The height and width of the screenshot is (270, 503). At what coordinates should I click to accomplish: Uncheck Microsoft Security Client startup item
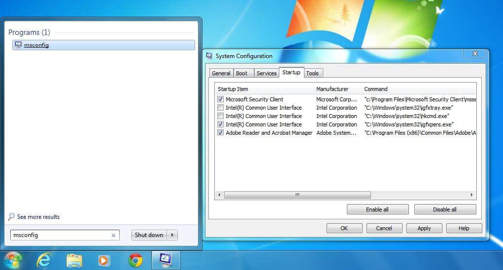click(x=220, y=99)
